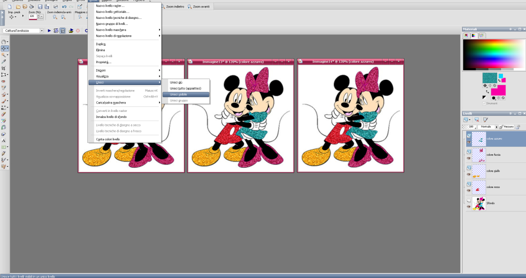Screen dimensions: 526x278
Task: Select the Move tool in left toolbar
Action: (3, 49)
